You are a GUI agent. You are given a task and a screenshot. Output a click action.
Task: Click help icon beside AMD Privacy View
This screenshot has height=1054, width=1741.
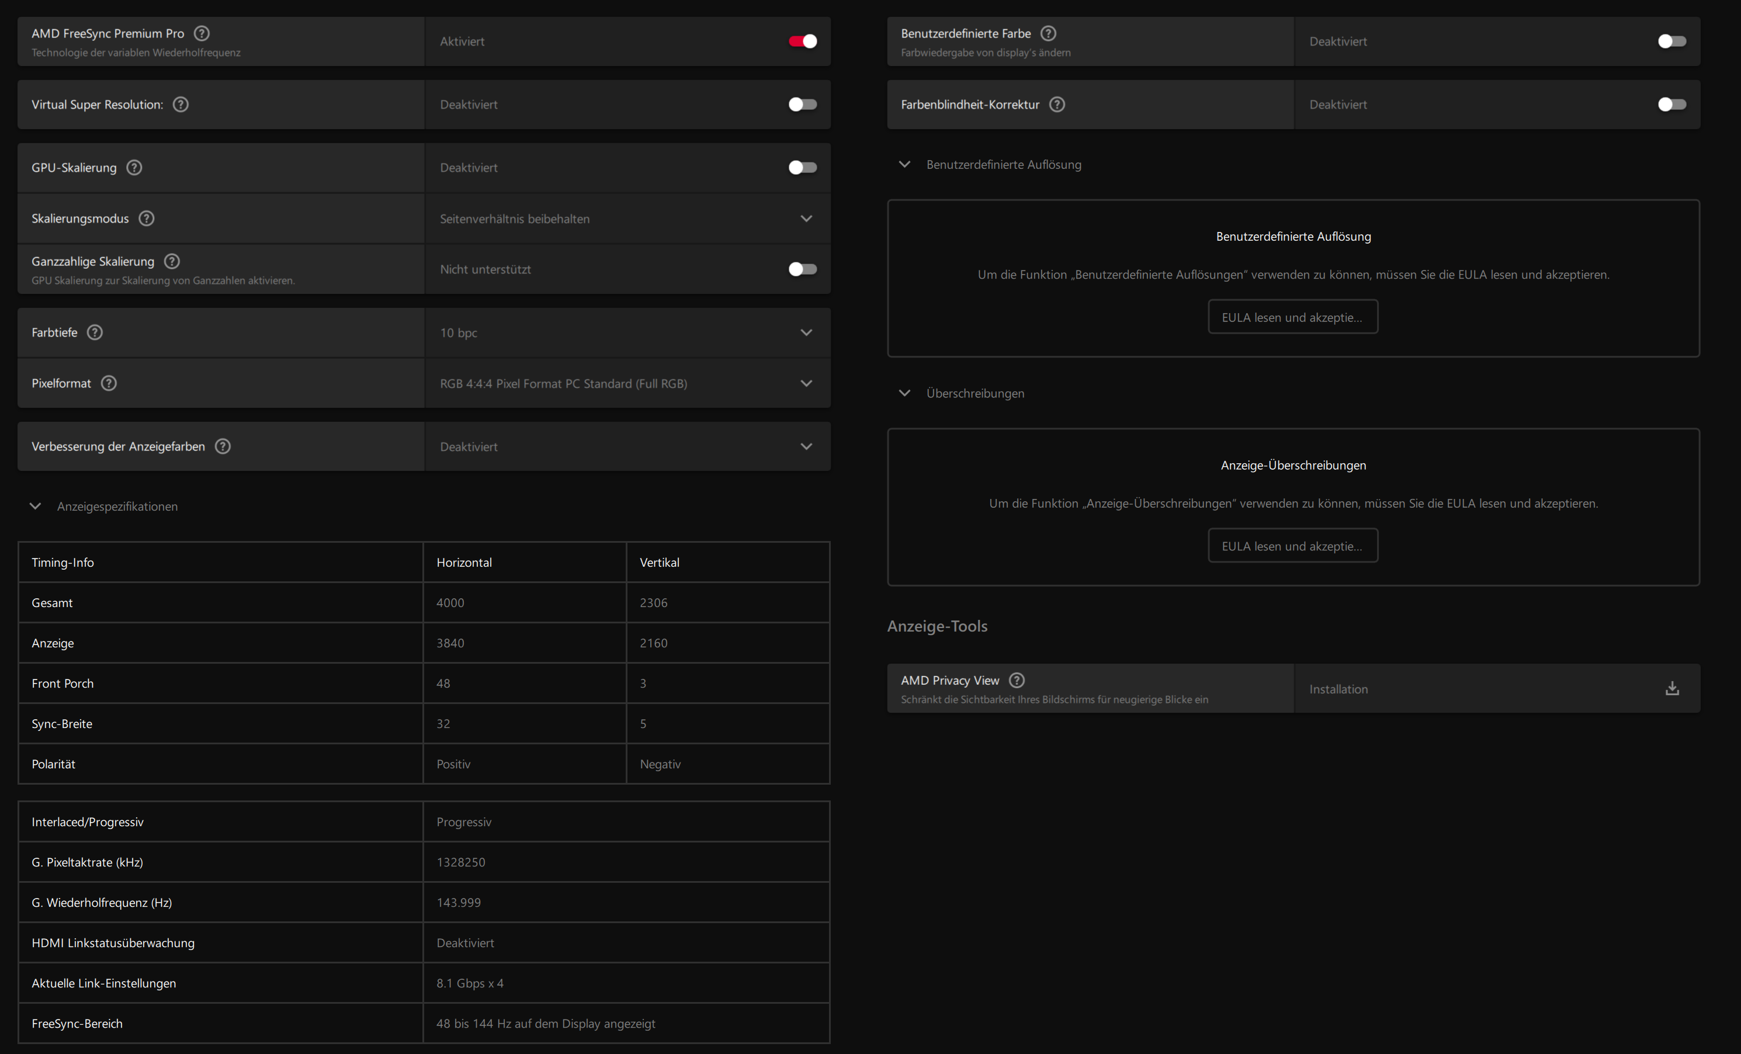click(x=1017, y=680)
